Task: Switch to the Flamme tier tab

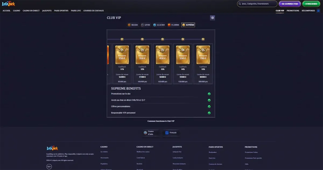Action: [x=173, y=25]
